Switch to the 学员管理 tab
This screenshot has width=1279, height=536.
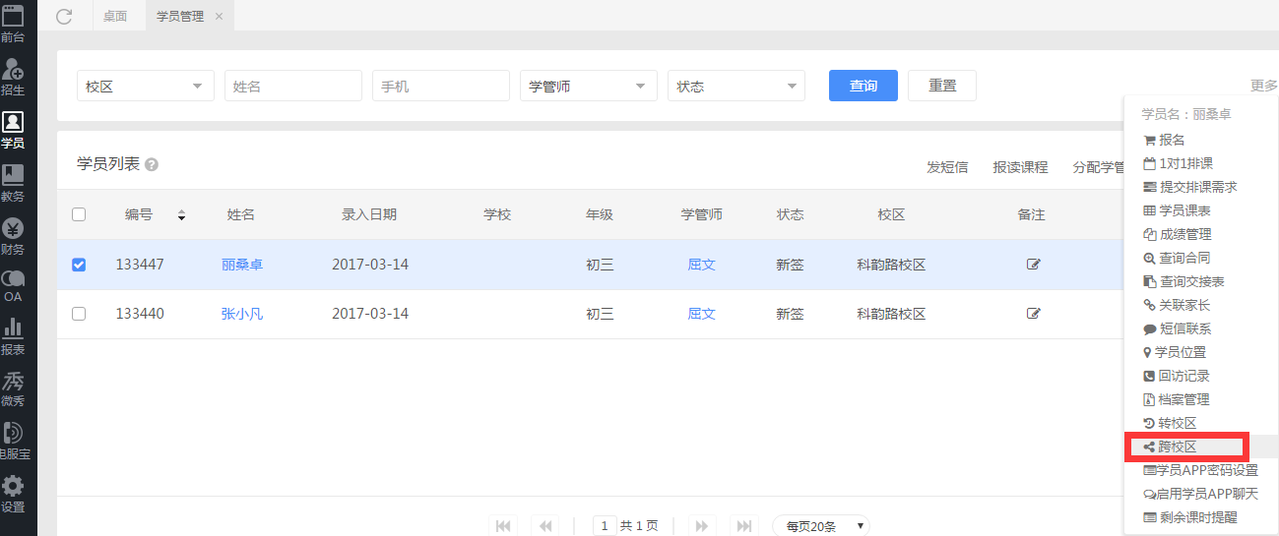(x=180, y=16)
